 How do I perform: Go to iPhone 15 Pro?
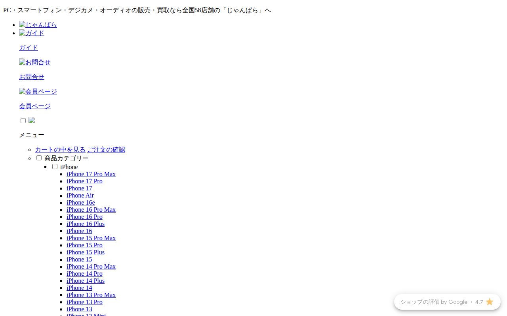(x=84, y=245)
